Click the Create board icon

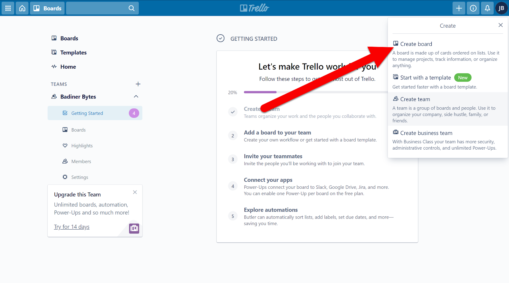click(x=396, y=44)
